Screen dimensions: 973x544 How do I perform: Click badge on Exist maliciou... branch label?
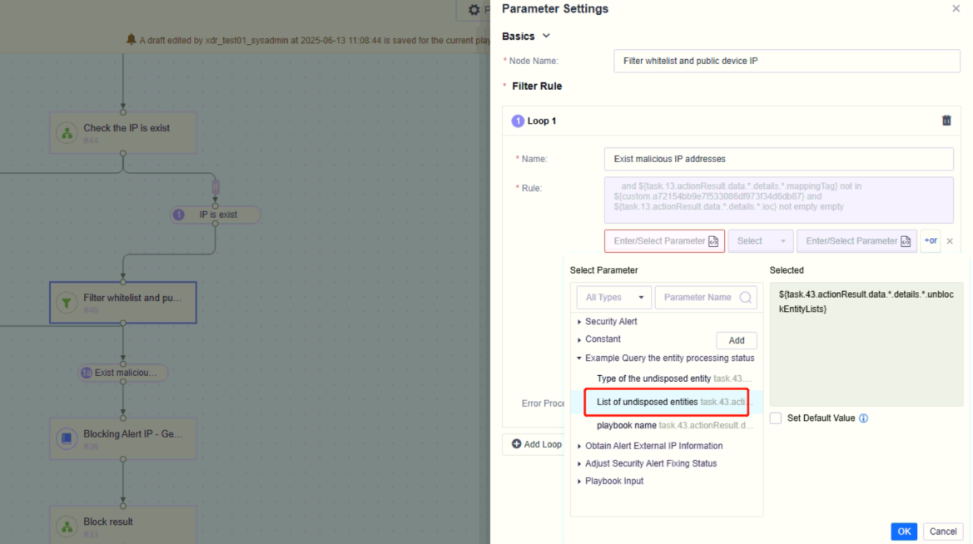pyautogui.click(x=87, y=373)
